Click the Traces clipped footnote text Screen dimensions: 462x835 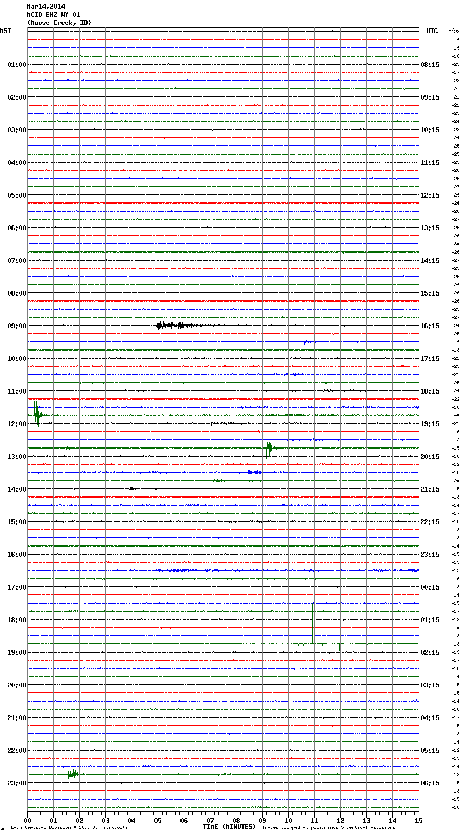tap(328, 828)
